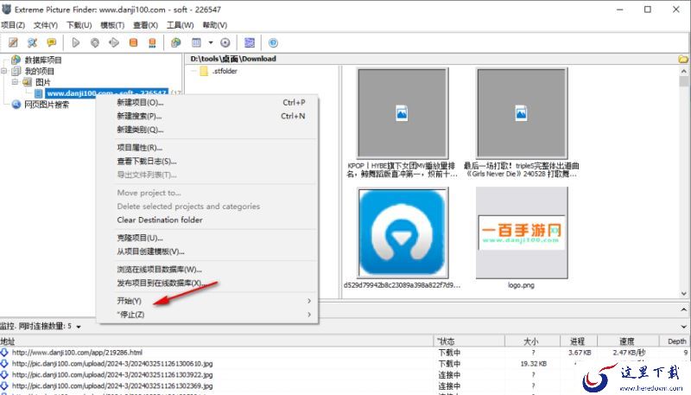Collapse the 图片 category tree node
Screen dimensions: 691x395
click(15, 82)
